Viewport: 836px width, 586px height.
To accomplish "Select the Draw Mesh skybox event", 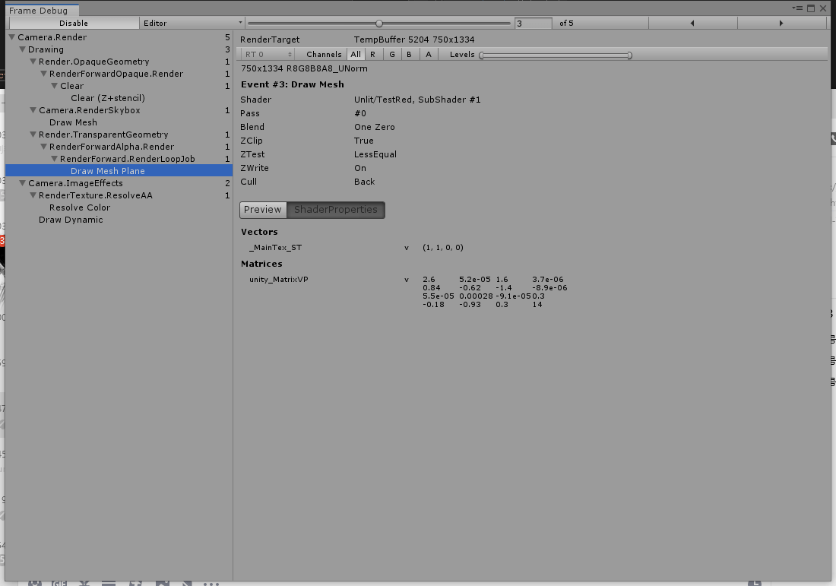I will click(73, 122).
